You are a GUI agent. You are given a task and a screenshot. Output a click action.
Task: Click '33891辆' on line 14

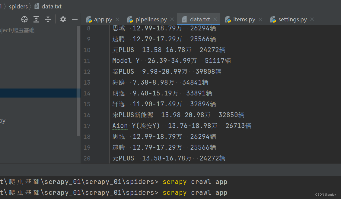(x=199, y=93)
